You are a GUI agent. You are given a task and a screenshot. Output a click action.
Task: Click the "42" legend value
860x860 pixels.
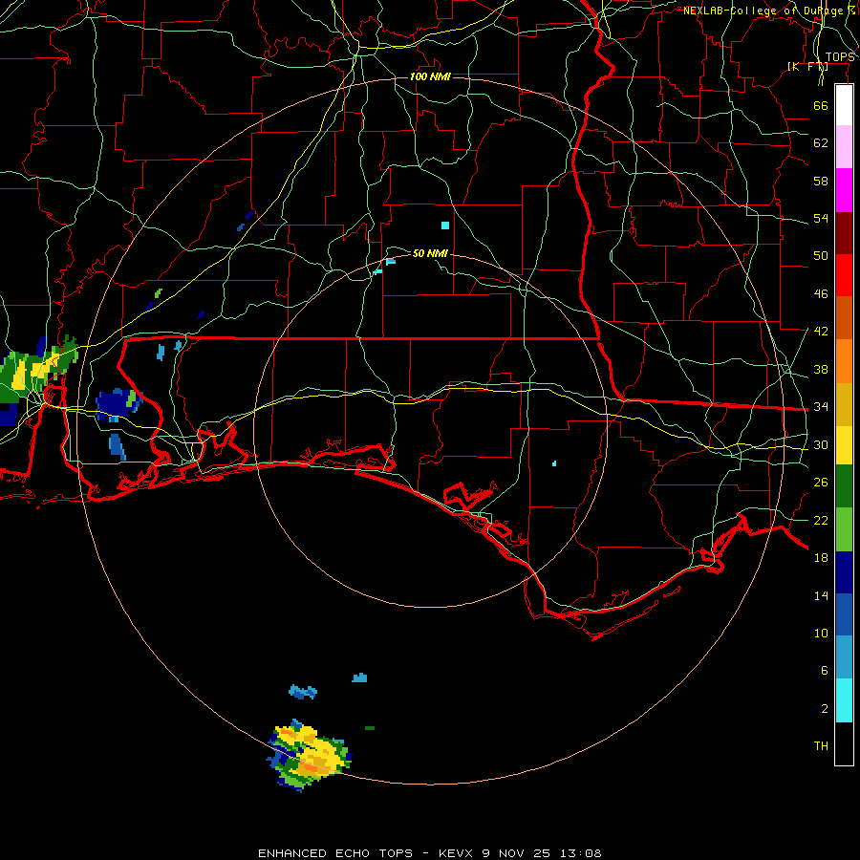pyautogui.click(x=821, y=332)
